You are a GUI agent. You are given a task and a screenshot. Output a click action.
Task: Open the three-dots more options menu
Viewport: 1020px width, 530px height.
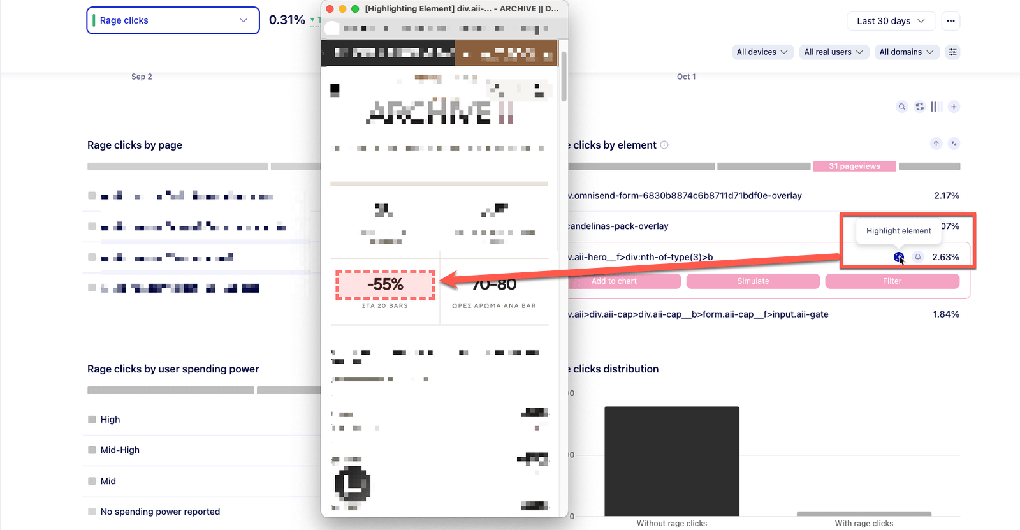pos(951,21)
